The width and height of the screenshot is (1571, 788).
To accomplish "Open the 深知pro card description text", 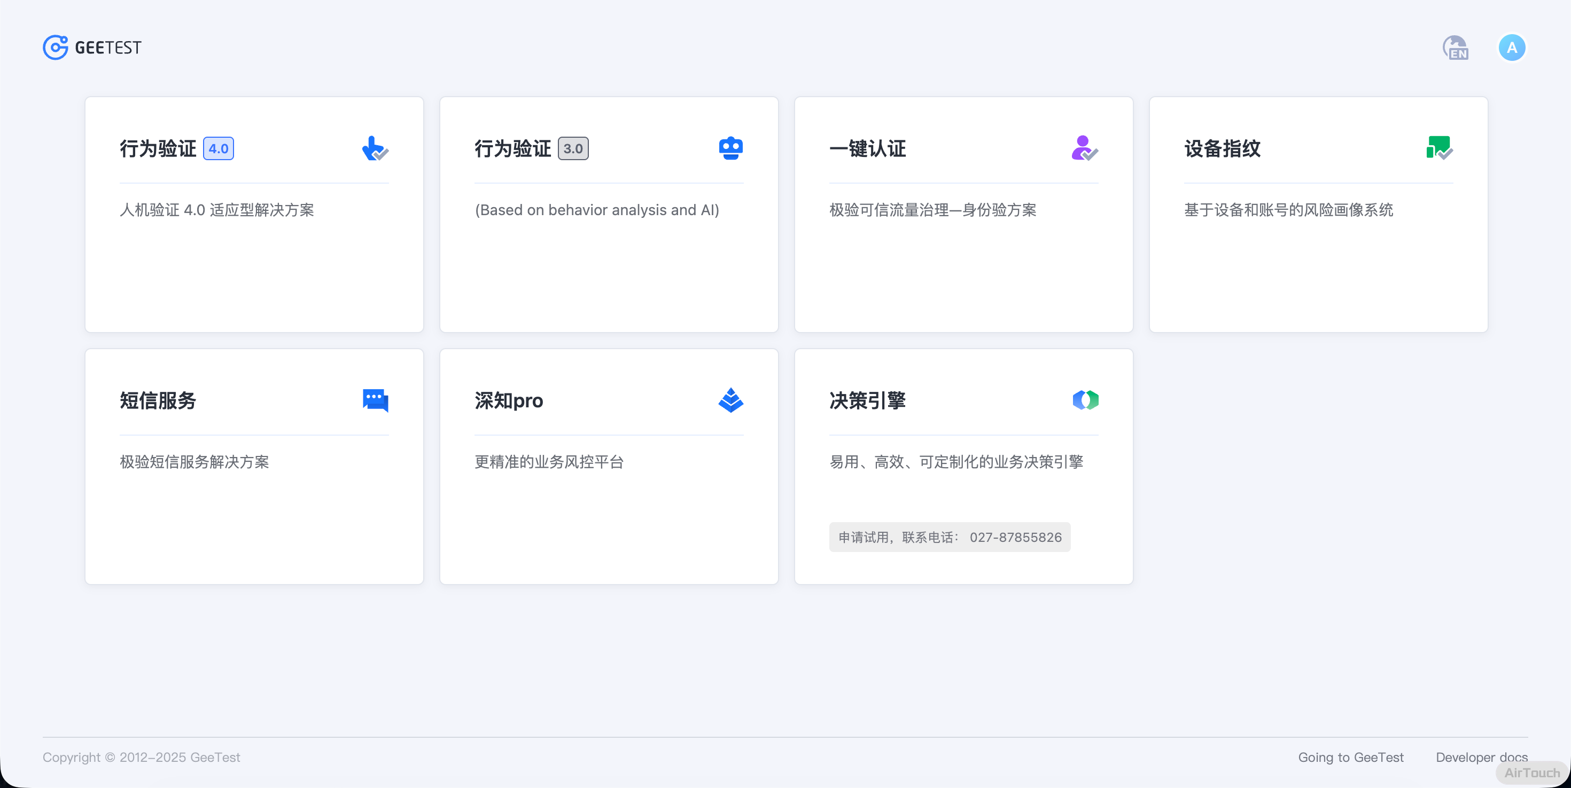I will (x=549, y=462).
